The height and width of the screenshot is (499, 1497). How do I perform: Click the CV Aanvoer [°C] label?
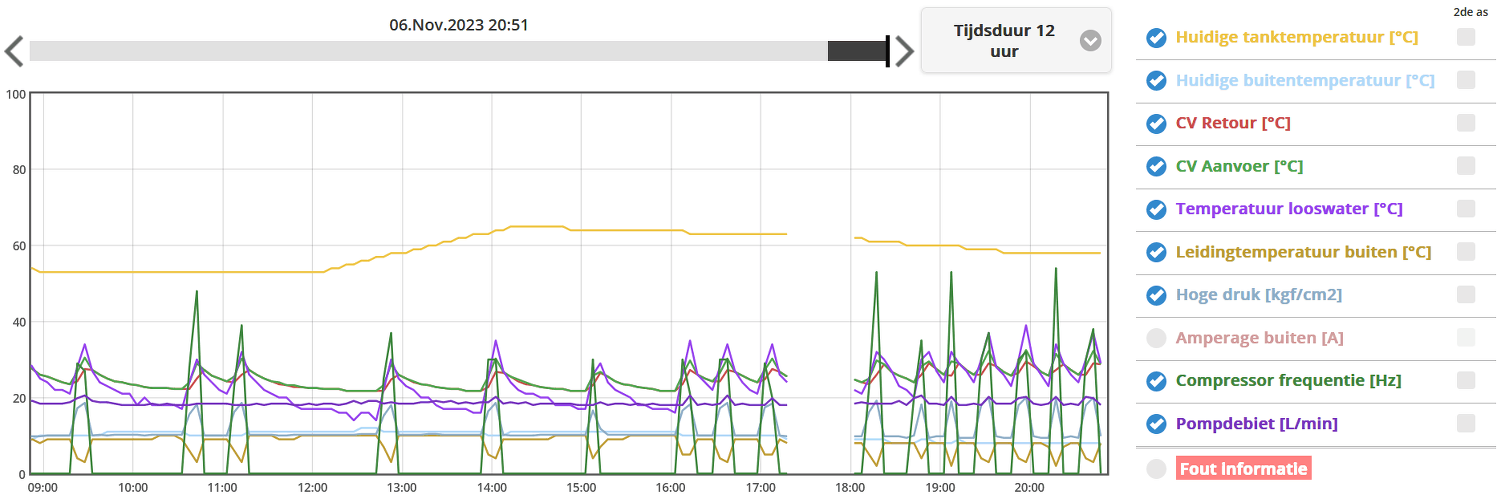pos(1239,166)
